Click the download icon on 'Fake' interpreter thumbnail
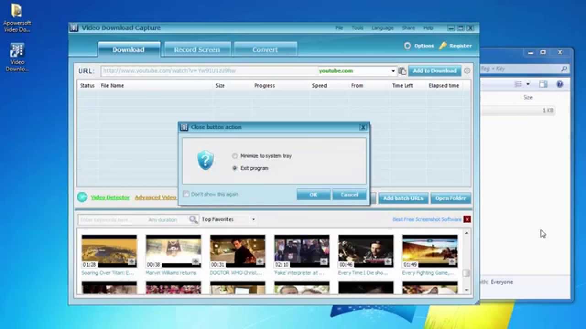This screenshot has height=329, width=586. (324, 262)
